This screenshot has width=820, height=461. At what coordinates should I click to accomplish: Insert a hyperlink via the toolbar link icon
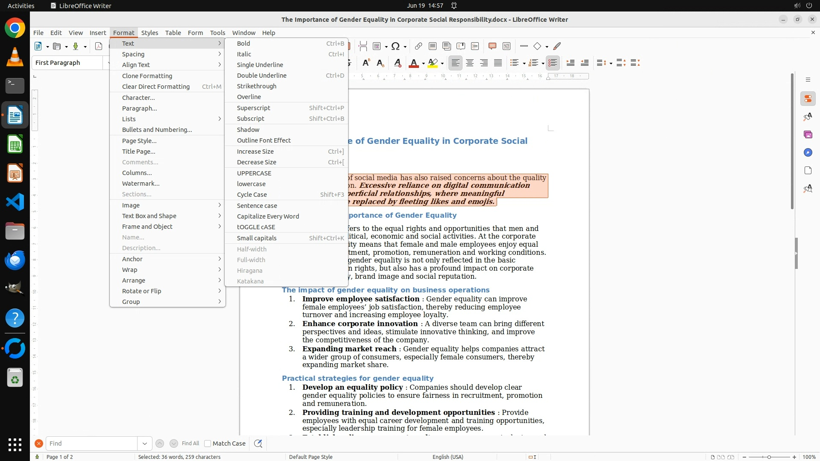[x=418, y=46]
